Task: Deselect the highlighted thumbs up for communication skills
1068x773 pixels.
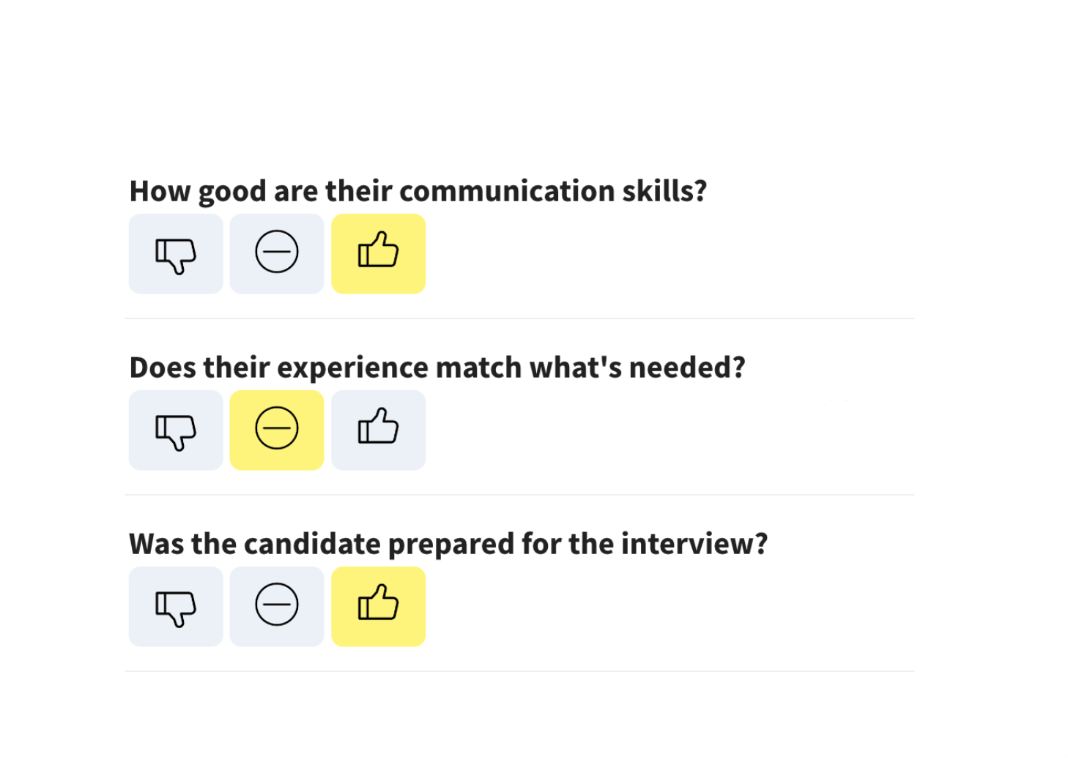Action: pyautogui.click(x=378, y=254)
